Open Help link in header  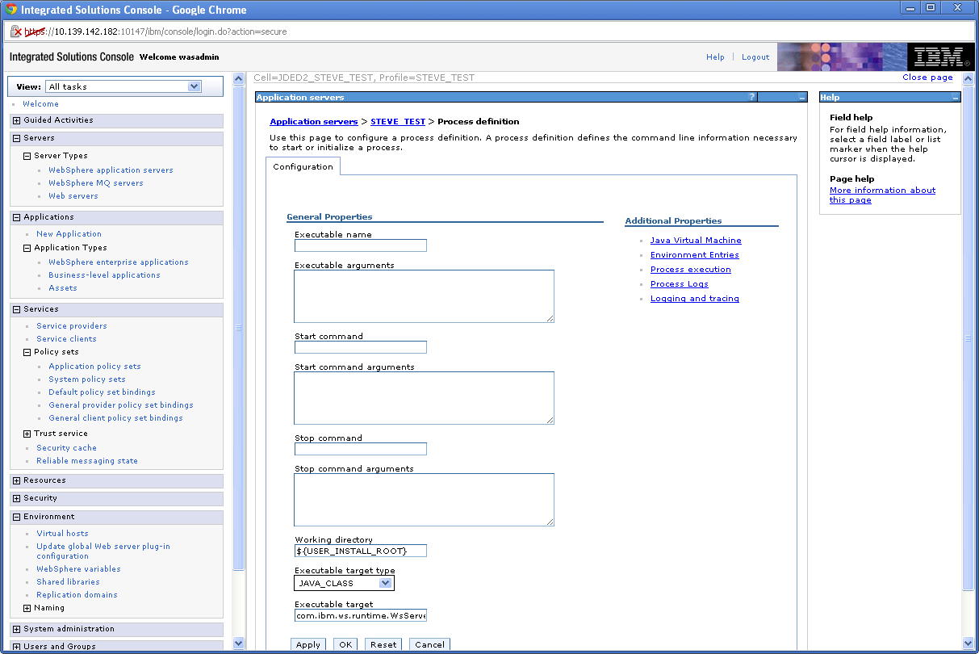click(715, 57)
